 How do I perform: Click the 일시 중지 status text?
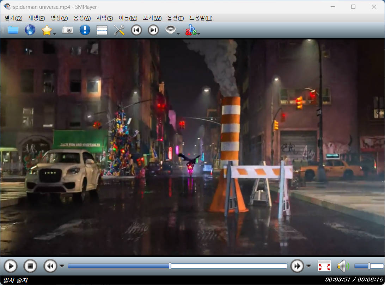coord(15,280)
